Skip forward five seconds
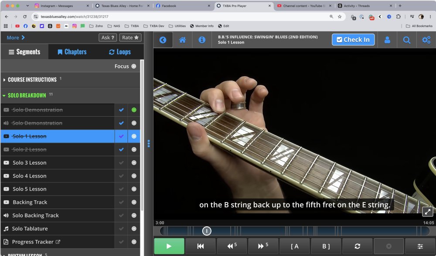Screen dimensions: 436x256 263,246
